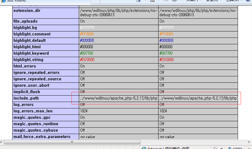Click green #007700 value in last column
The height and width of the screenshot is (149, 252).
tap(166, 53)
